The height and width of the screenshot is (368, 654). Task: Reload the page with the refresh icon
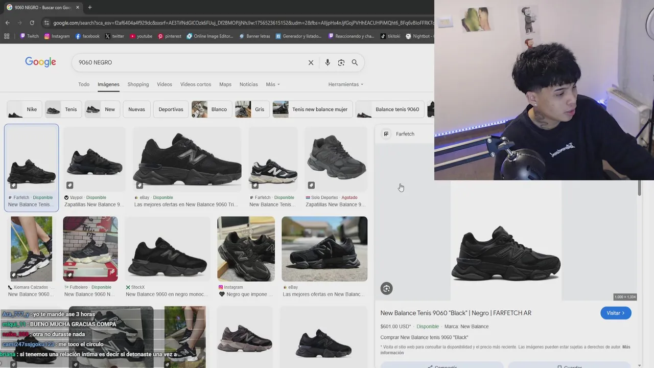tap(32, 23)
